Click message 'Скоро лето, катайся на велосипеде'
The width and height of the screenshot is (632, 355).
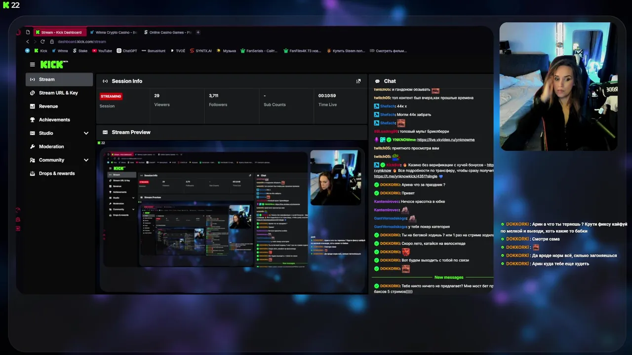pos(434,244)
